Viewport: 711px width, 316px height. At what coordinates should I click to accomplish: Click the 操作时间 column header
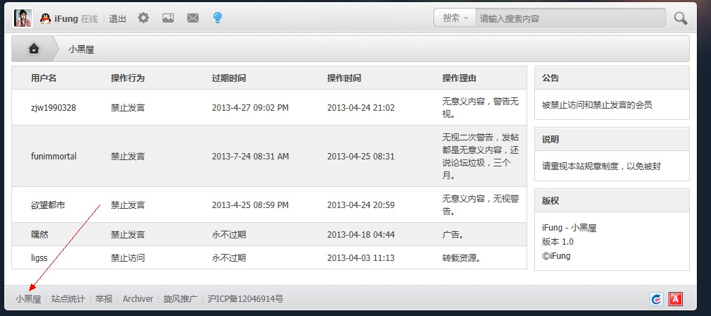tap(344, 78)
